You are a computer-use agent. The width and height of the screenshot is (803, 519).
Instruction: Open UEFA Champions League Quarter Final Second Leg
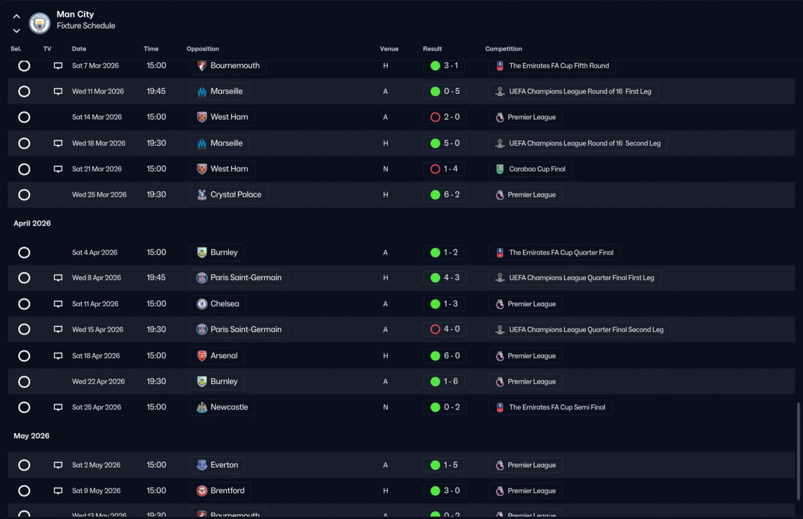pos(580,330)
